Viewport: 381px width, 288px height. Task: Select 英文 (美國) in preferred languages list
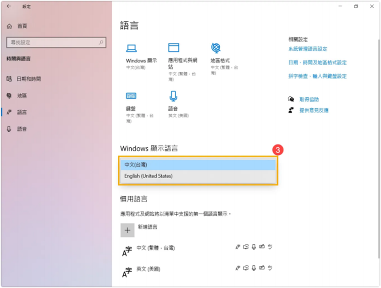148,269
